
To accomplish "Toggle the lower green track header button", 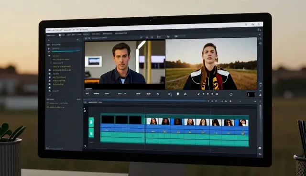I will point(91,132).
